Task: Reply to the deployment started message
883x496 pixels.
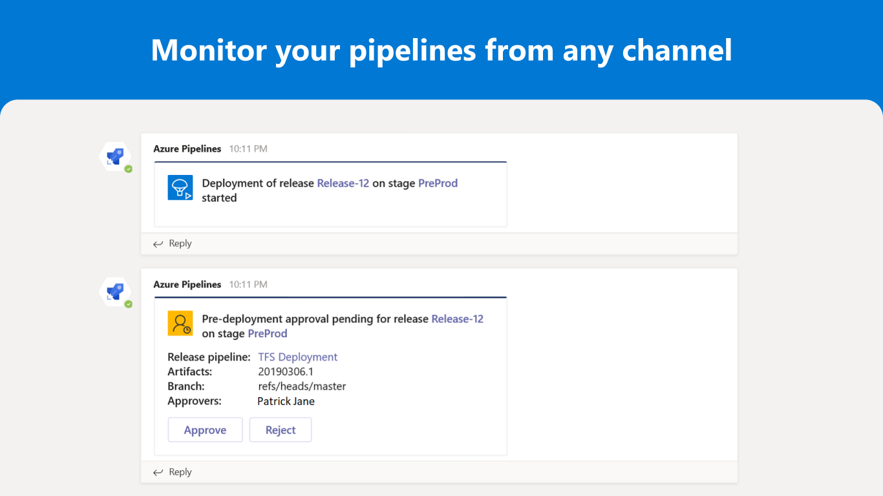Action: pyautogui.click(x=180, y=243)
